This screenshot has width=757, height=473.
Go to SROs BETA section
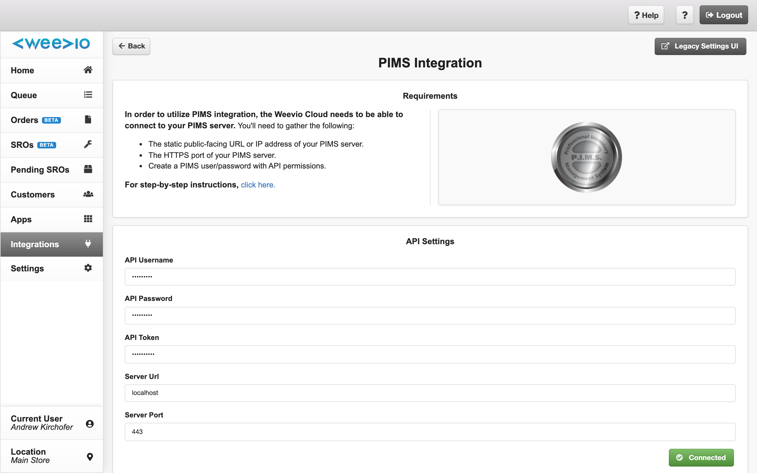click(52, 145)
